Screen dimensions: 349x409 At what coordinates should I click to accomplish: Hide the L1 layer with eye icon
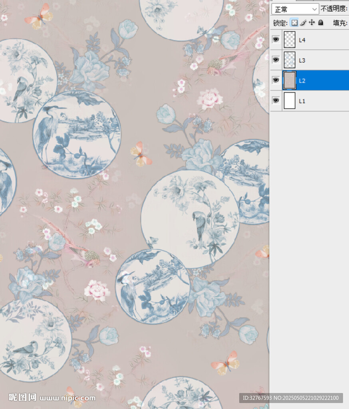[x=276, y=101]
